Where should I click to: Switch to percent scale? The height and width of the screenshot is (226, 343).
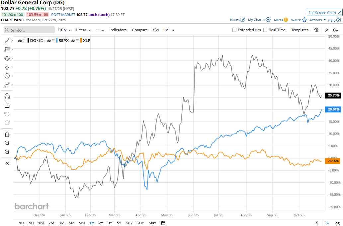(x=327, y=223)
